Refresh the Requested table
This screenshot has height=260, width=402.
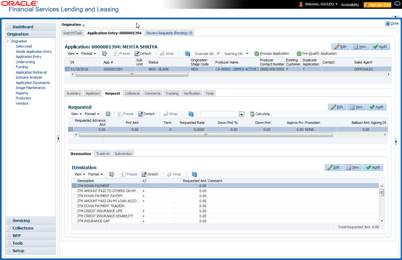(191, 114)
